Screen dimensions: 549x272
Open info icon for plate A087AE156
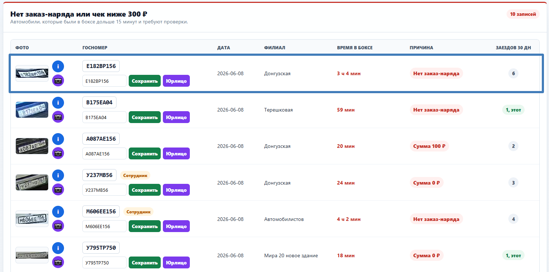(58, 139)
